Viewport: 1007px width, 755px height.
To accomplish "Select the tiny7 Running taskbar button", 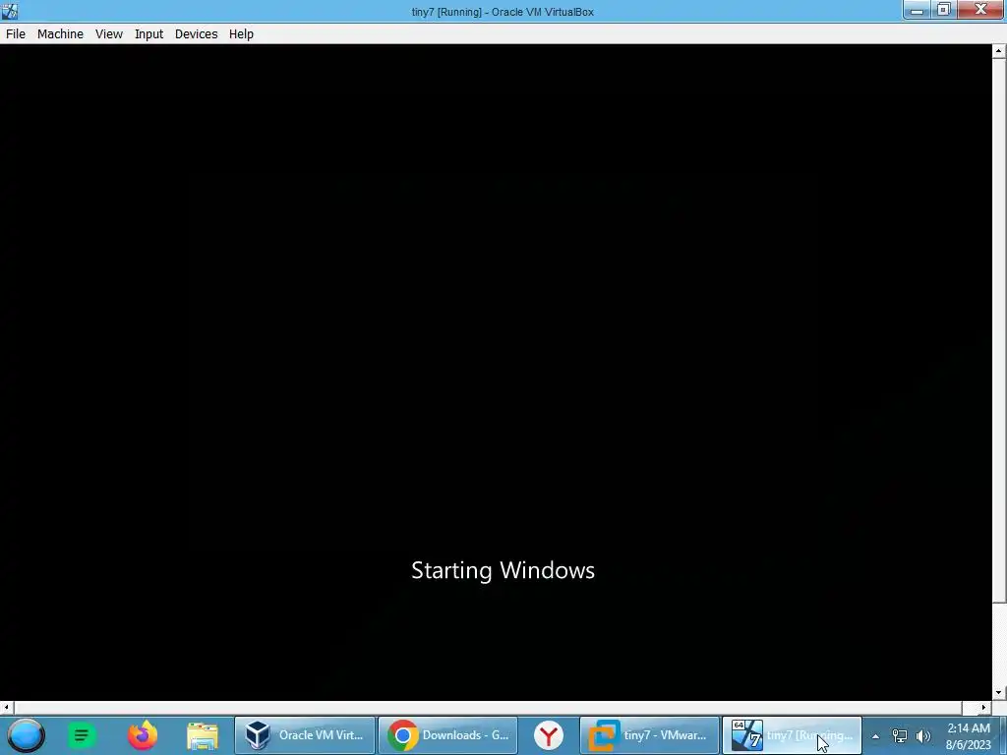I will pos(792,735).
